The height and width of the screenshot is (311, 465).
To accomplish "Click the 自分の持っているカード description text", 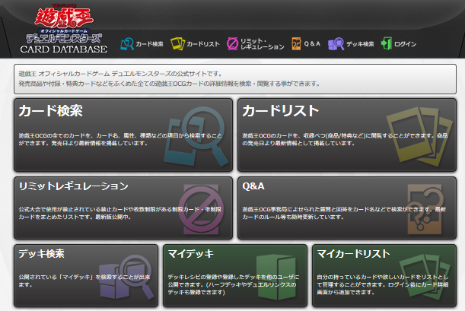I will 383,284.
